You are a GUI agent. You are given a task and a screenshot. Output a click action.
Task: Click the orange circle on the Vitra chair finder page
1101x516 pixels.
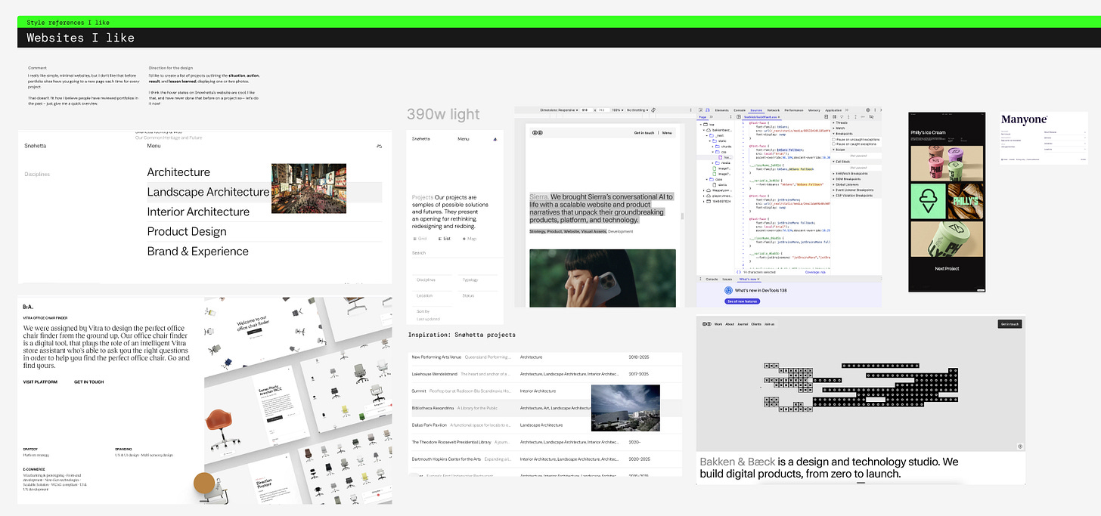click(204, 483)
